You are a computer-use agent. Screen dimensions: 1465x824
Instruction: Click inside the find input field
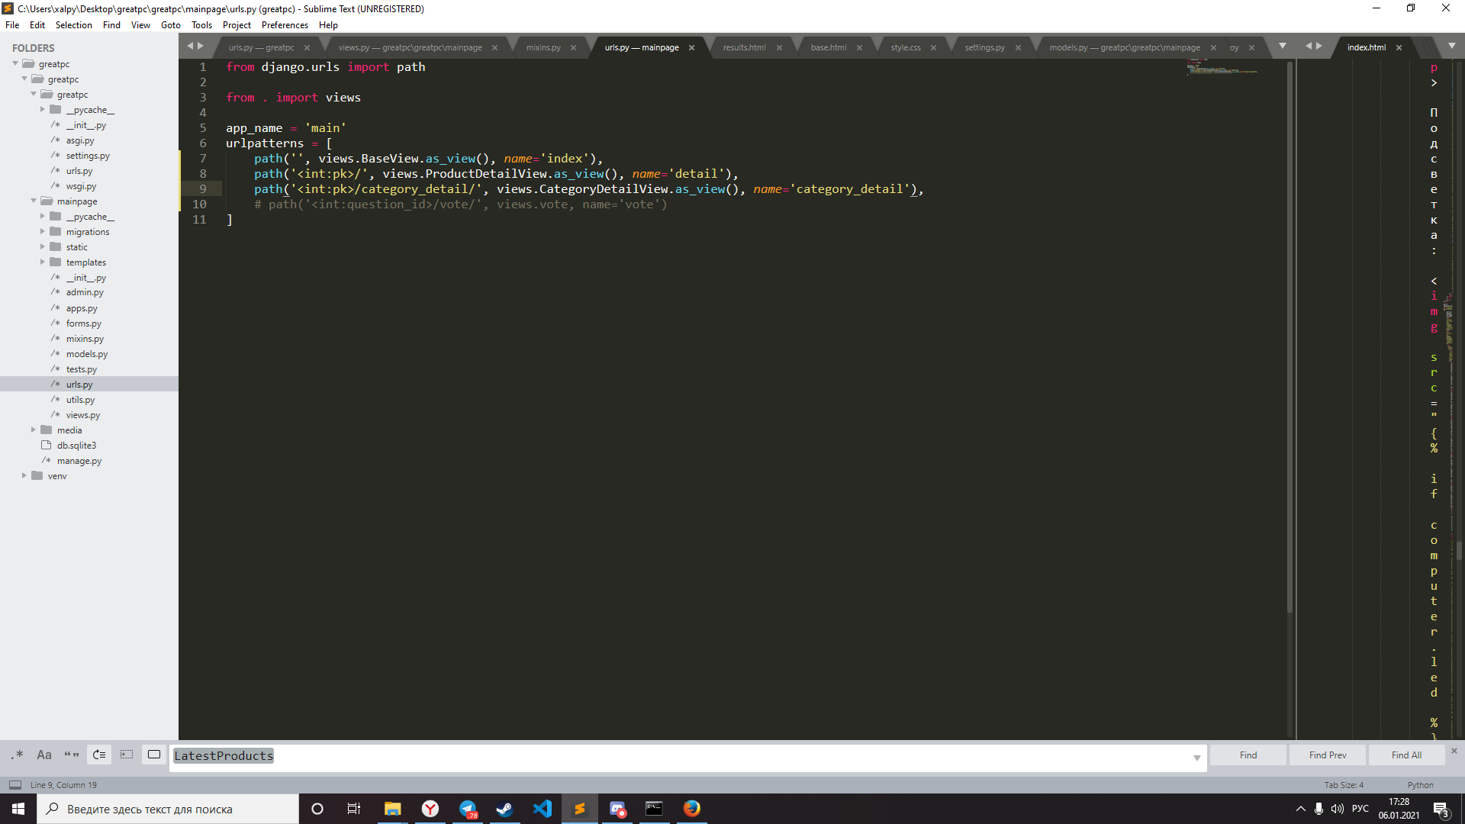click(x=687, y=756)
